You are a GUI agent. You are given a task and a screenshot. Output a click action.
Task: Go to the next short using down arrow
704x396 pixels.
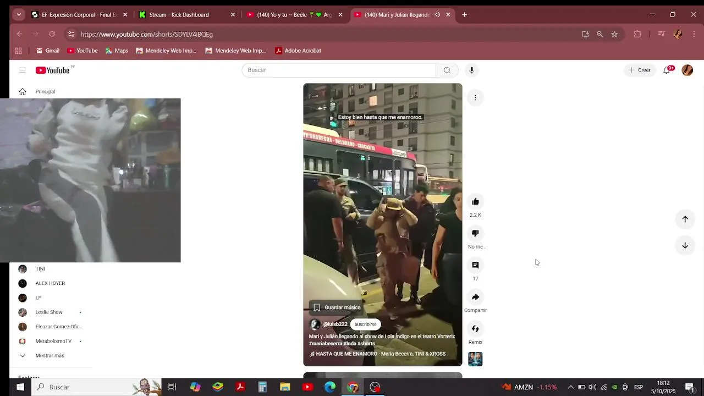click(x=685, y=245)
